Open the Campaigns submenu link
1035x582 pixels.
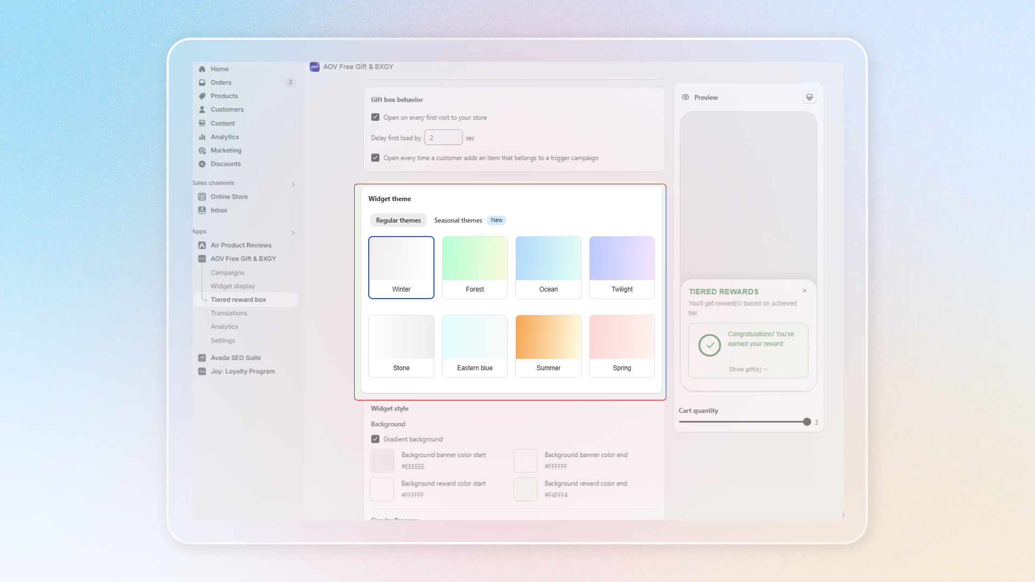(x=227, y=273)
